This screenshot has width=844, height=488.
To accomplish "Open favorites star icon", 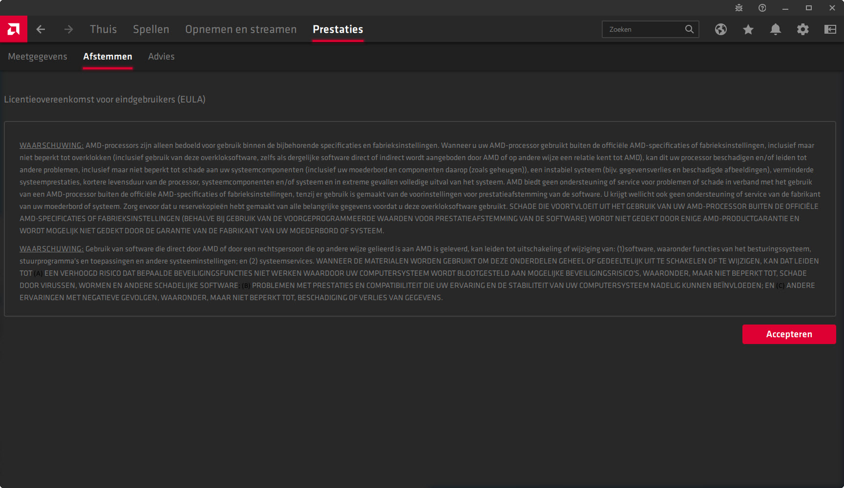I will pos(748,29).
